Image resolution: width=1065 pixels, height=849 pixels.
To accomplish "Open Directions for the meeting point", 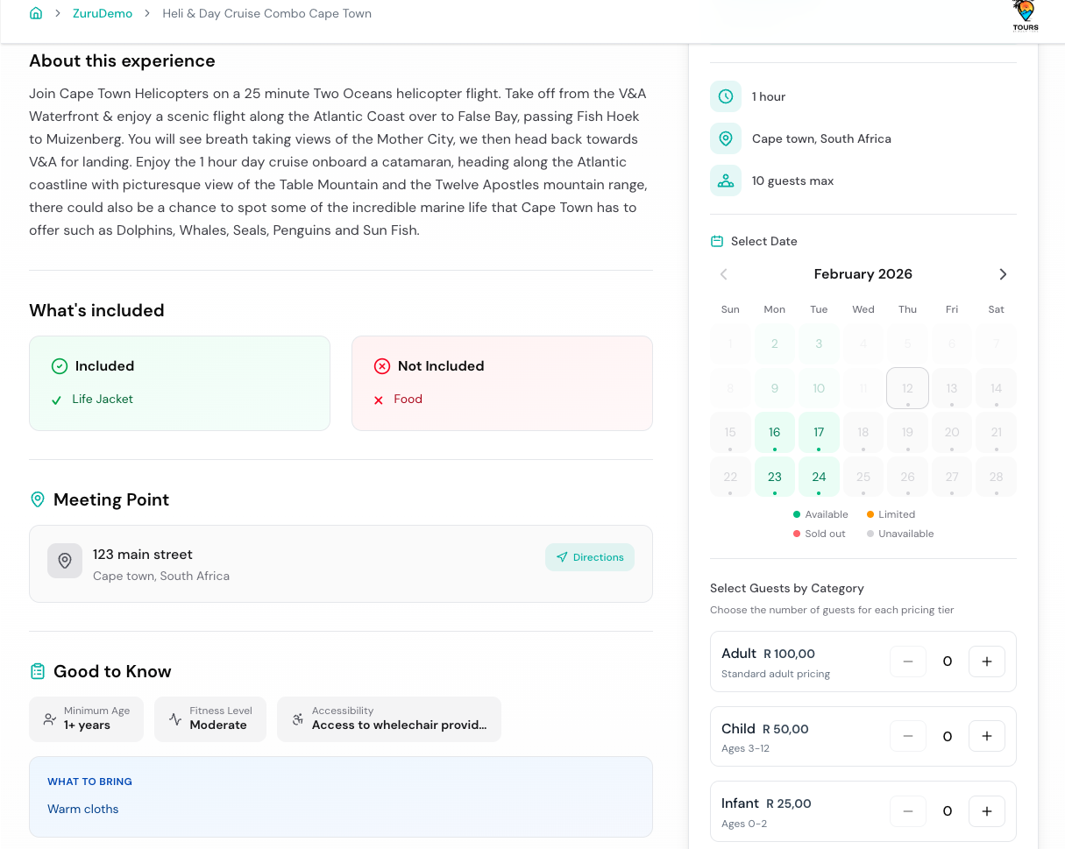I will click(589, 556).
